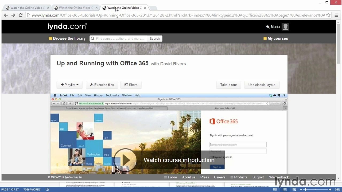Open the My courses menu

point(276,38)
